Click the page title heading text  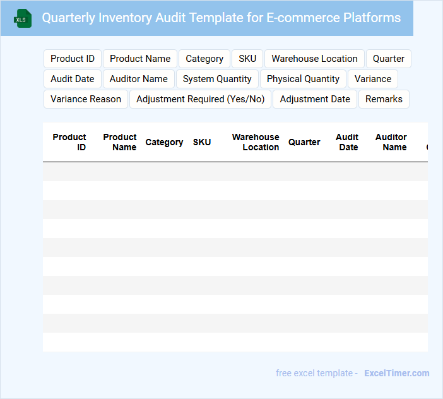click(221, 18)
